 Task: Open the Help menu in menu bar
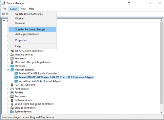(31, 9)
